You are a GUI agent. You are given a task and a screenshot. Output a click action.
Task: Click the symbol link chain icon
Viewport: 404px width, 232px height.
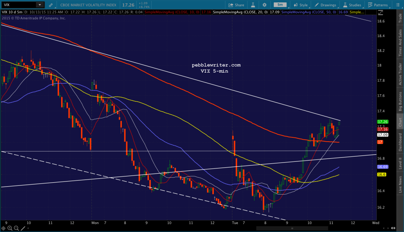coord(51,5)
